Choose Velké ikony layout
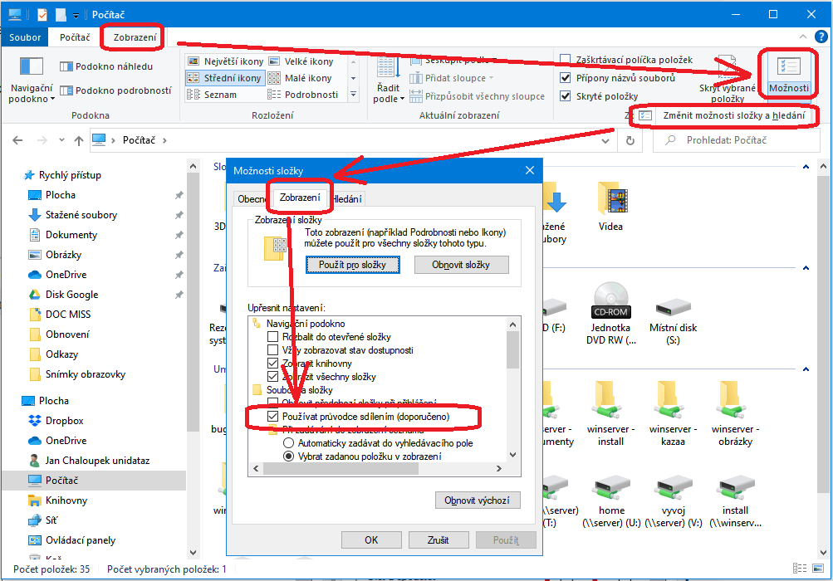This screenshot has width=833, height=581. [301, 61]
